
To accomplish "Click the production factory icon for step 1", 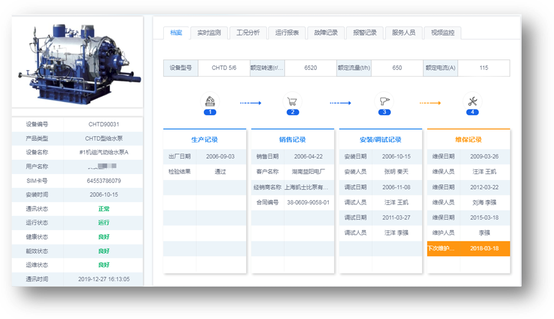I will click(x=210, y=102).
